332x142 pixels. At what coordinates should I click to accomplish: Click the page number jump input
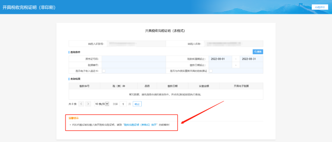click(x=123, y=104)
